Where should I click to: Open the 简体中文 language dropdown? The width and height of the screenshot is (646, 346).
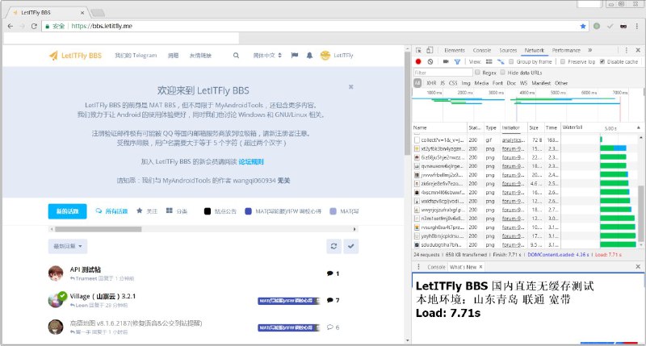(267, 55)
